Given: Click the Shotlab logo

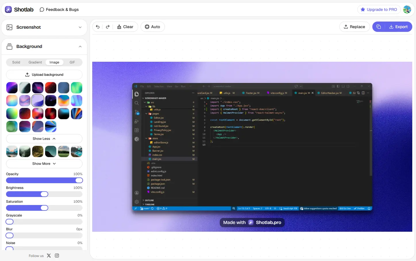Looking at the screenshot, I should coord(19,9).
